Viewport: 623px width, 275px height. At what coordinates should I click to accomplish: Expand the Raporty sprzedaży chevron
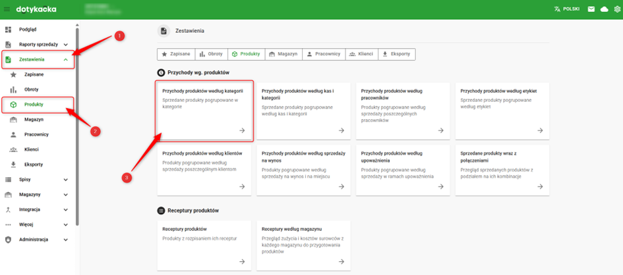click(x=66, y=45)
